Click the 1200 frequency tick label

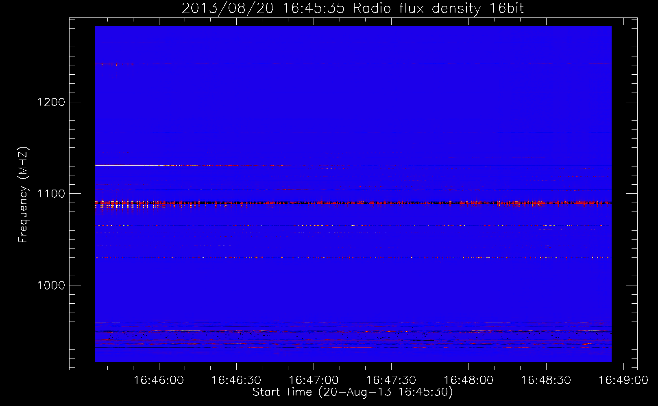(x=51, y=102)
